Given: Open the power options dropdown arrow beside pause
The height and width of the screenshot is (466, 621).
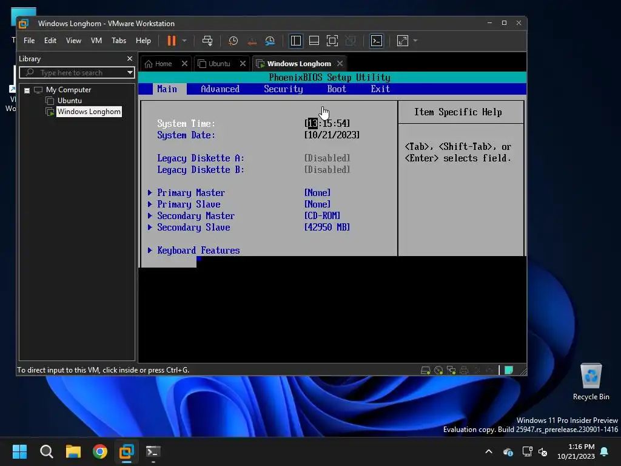Looking at the screenshot, I should [x=184, y=41].
